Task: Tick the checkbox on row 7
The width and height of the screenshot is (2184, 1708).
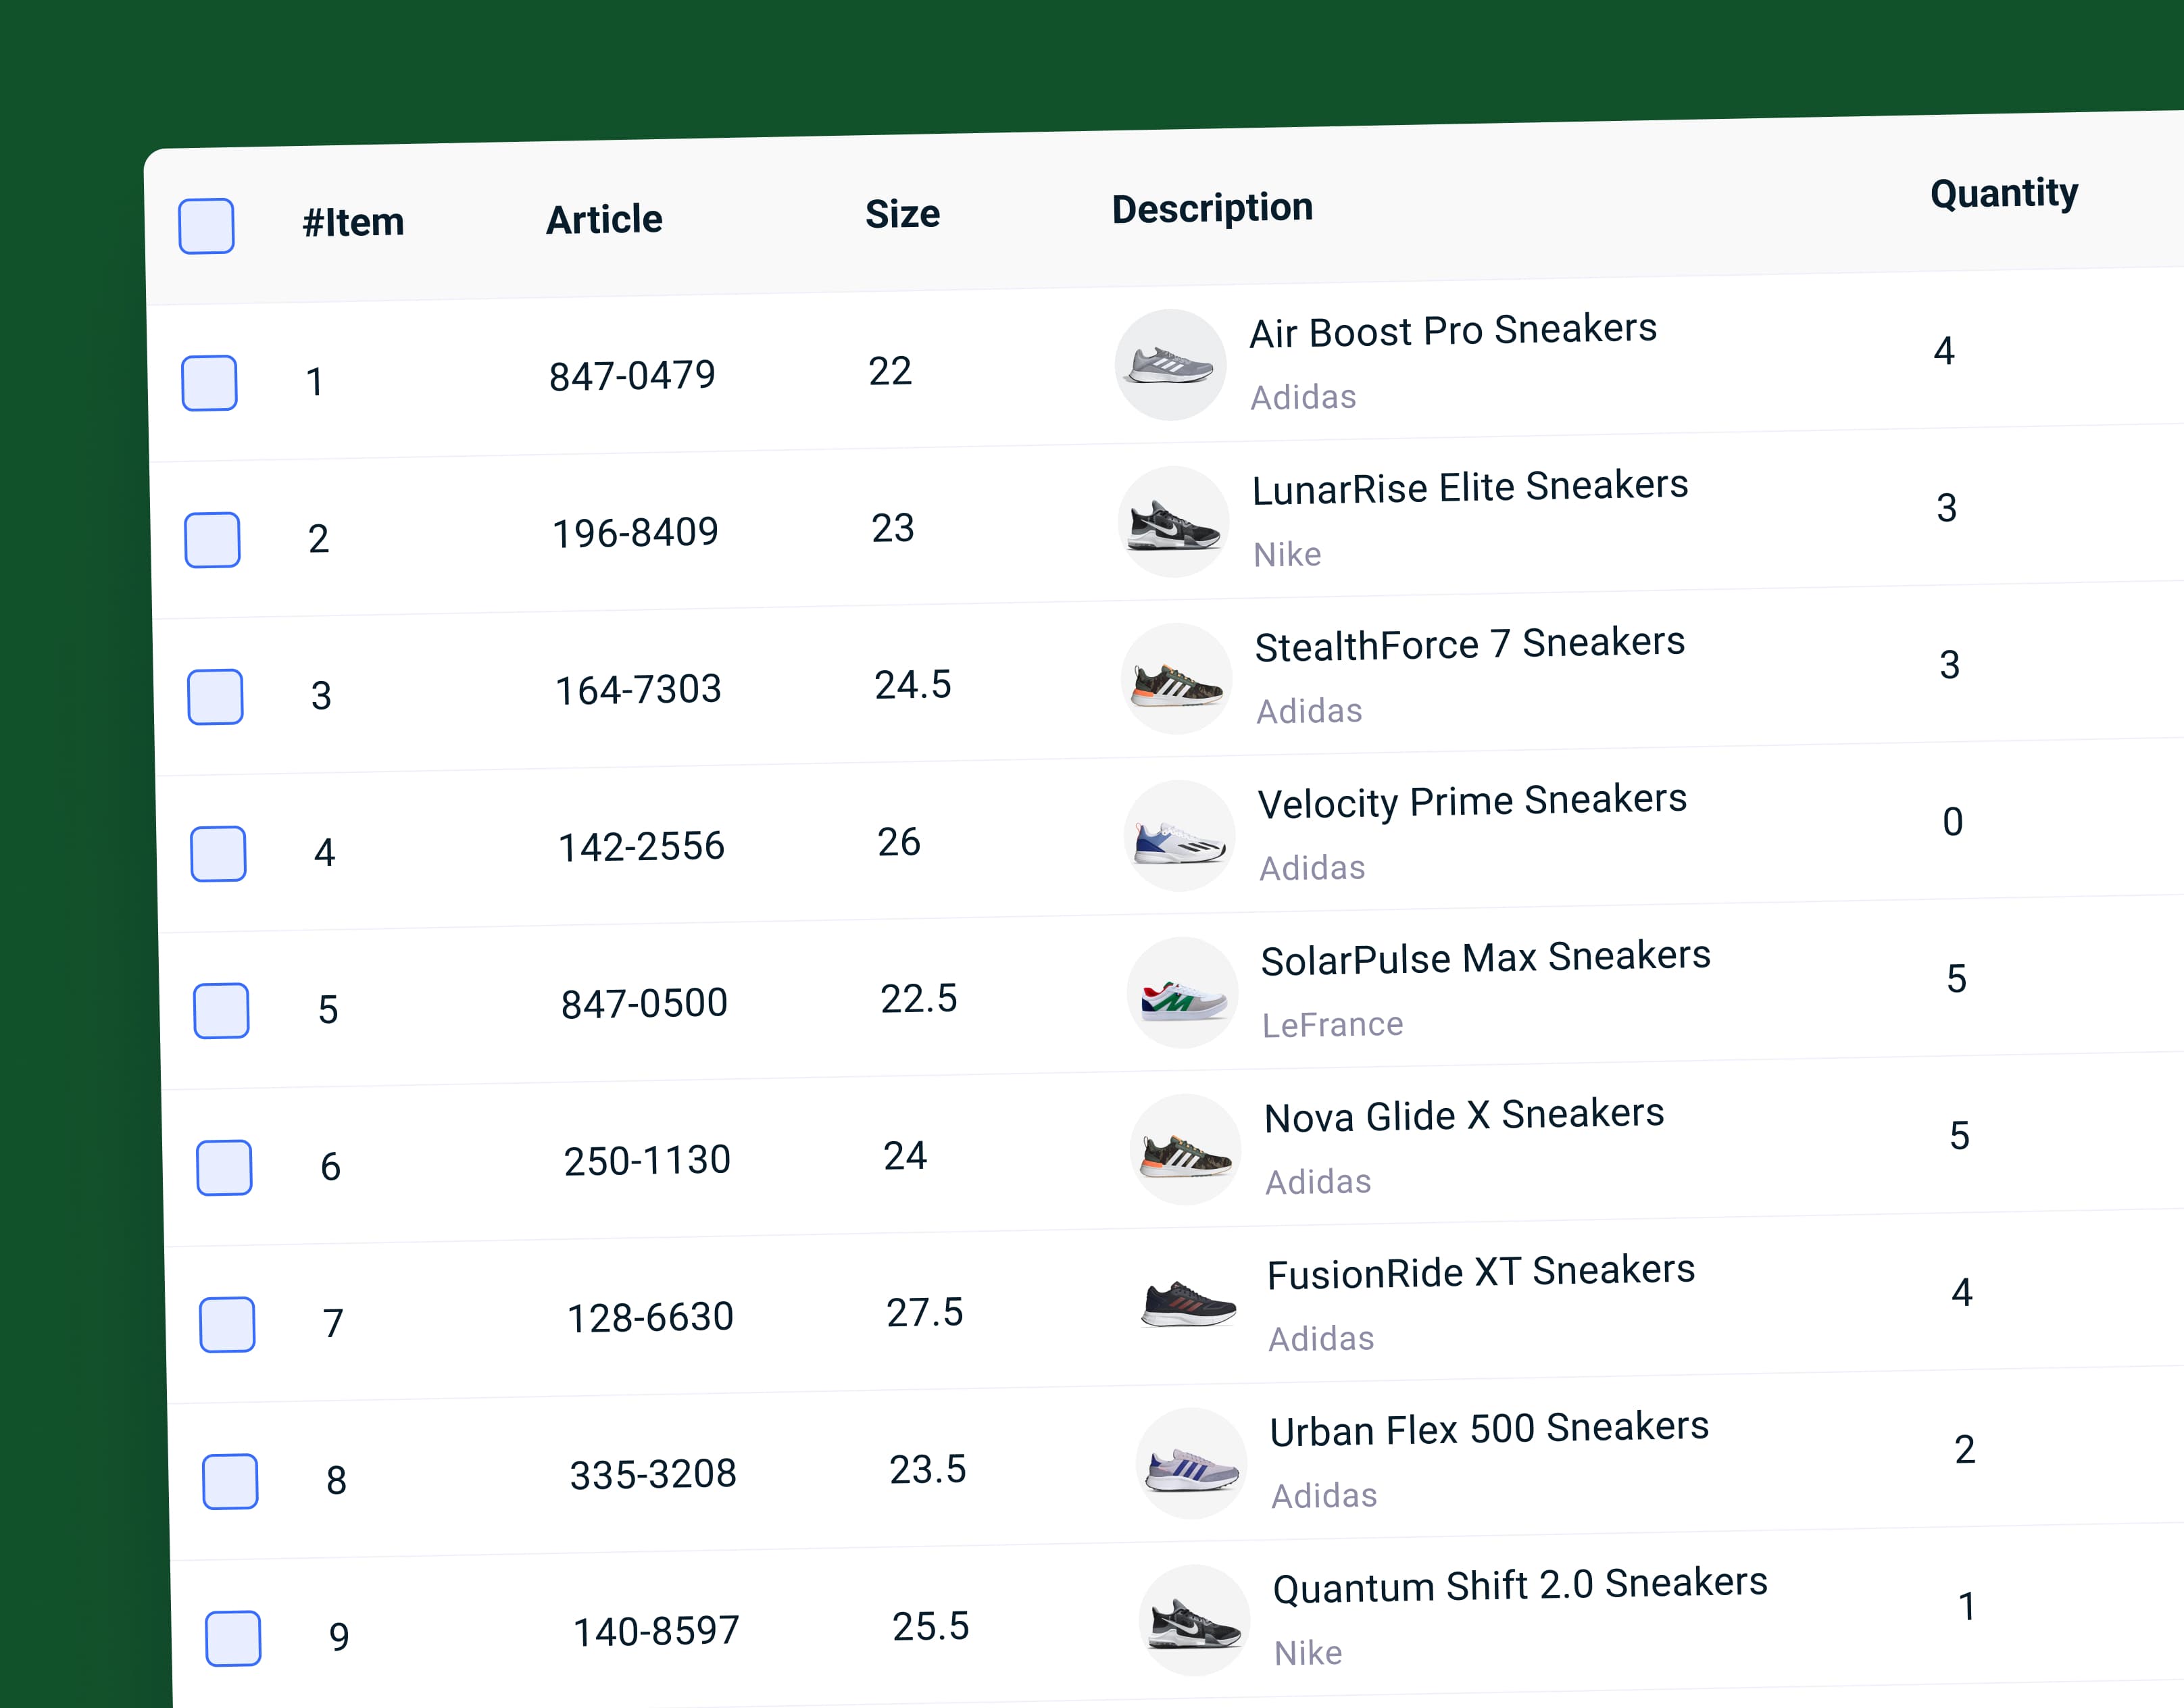Action: [x=227, y=1325]
